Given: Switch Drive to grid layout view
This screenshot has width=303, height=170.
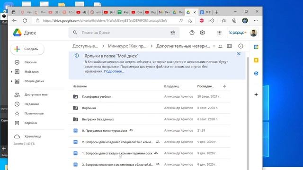Looking at the screenshot, I should pos(229,46).
